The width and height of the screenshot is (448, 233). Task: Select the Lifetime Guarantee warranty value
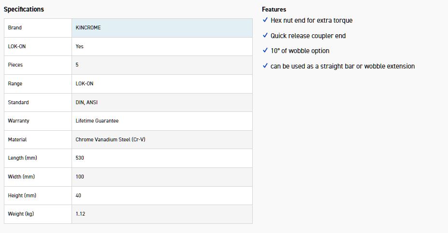click(97, 121)
